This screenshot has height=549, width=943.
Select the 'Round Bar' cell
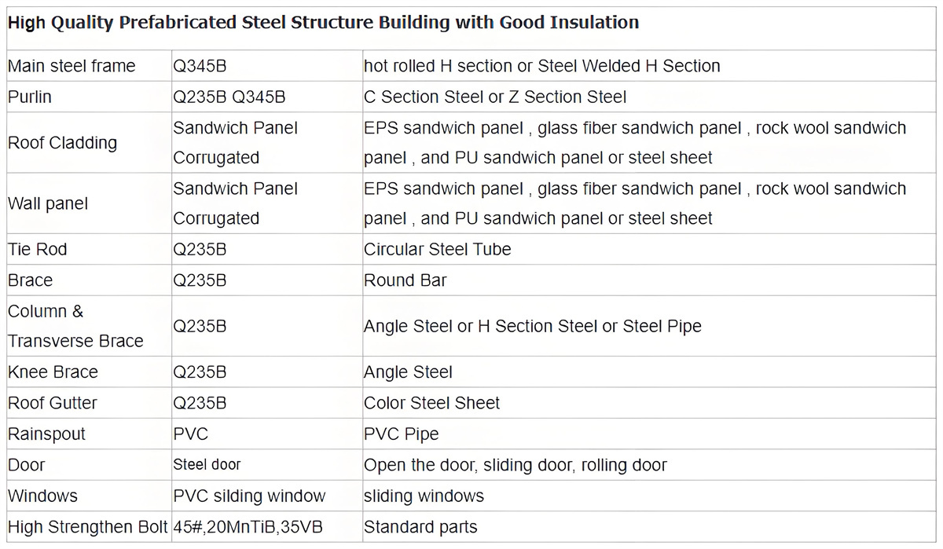[650, 280]
